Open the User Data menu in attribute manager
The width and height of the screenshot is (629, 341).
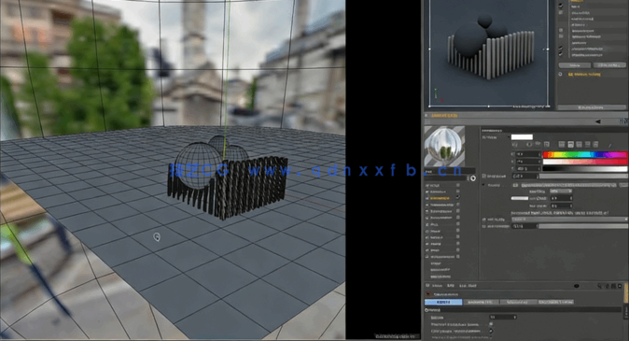[468, 286]
